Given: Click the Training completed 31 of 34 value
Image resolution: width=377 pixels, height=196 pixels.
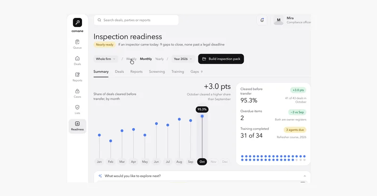Looking at the screenshot, I should (x=252, y=136).
